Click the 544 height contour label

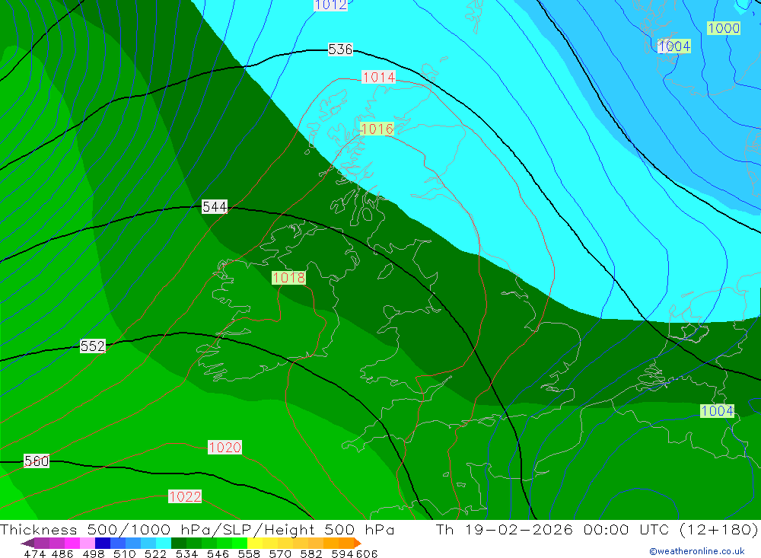pyautogui.click(x=215, y=207)
